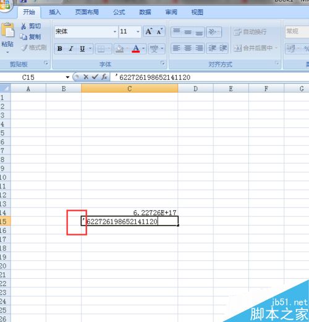Select row 20 header
The width and height of the screenshot is (309, 322).
[x=5, y=266]
